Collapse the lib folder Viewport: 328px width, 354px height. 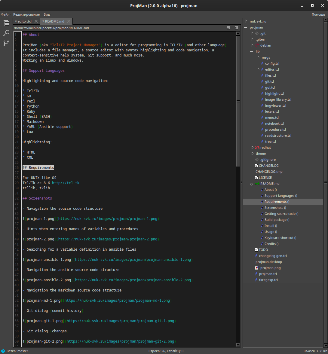pyautogui.click(x=251, y=52)
